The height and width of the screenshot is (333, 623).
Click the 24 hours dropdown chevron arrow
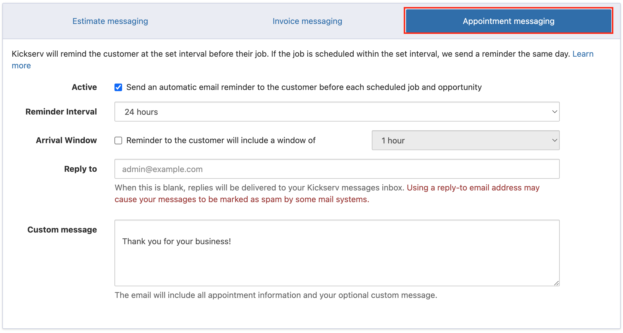point(554,112)
